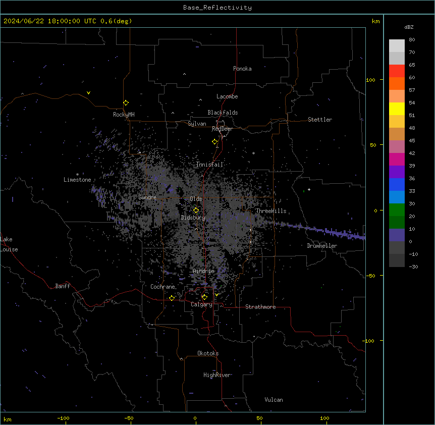The image size is (435, 425).
Task: Click the yellow diamond marker below RedDeer
Action: pos(215,142)
